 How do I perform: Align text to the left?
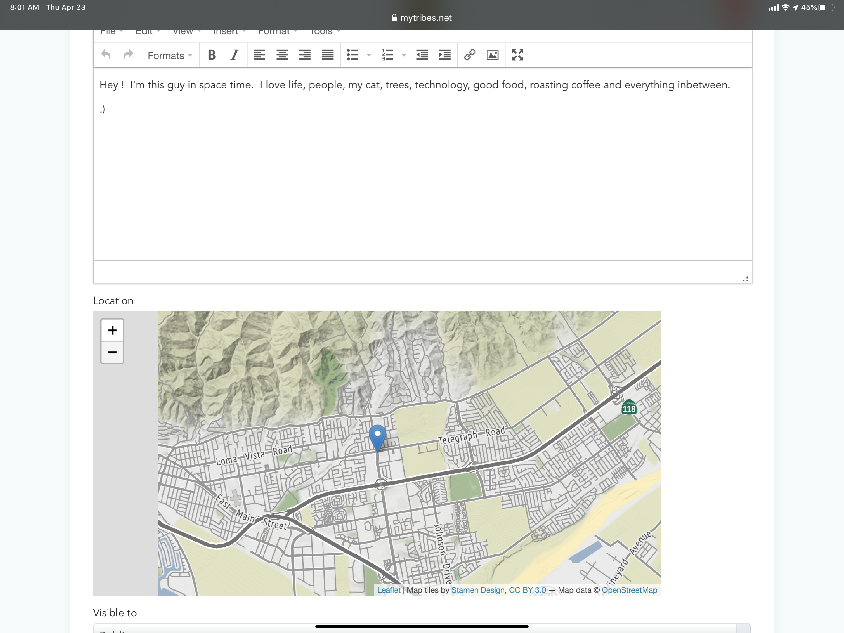click(260, 55)
